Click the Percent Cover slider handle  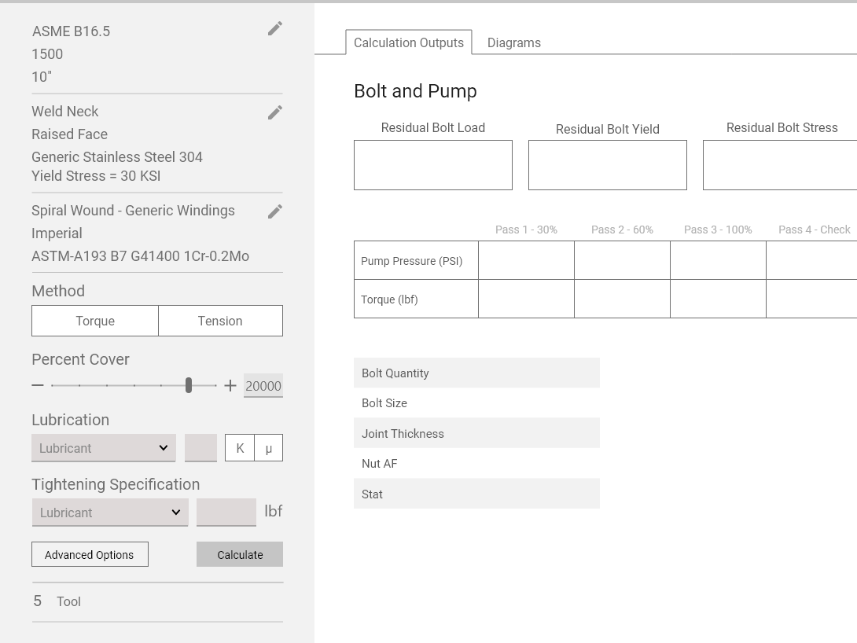click(189, 385)
